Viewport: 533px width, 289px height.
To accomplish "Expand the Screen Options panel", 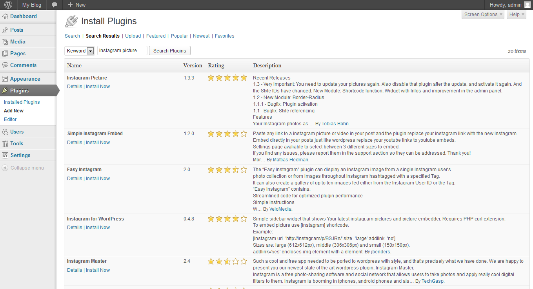I will coord(483,14).
